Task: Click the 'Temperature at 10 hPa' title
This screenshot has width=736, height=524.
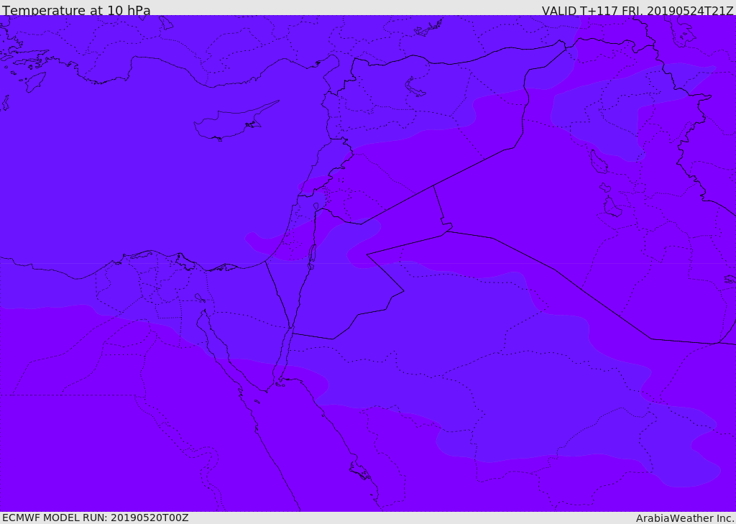Action: pos(76,11)
